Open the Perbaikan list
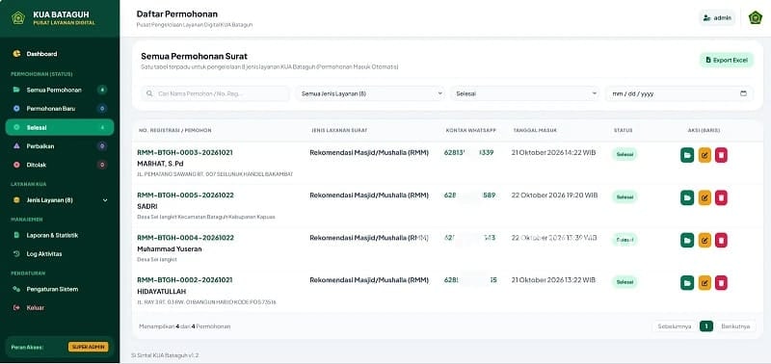This screenshot has width=771, height=364. 59,146
